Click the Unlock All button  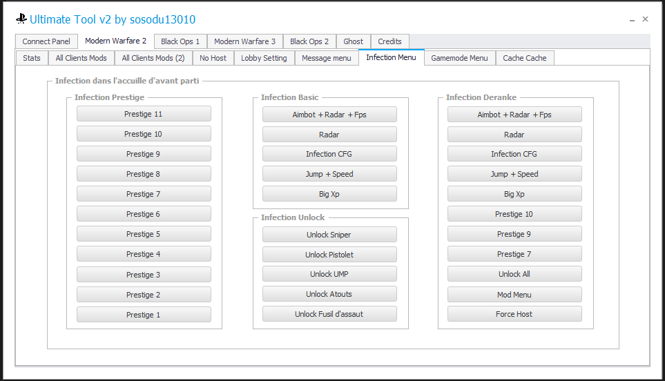pyautogui.click(x=514, y=274)
